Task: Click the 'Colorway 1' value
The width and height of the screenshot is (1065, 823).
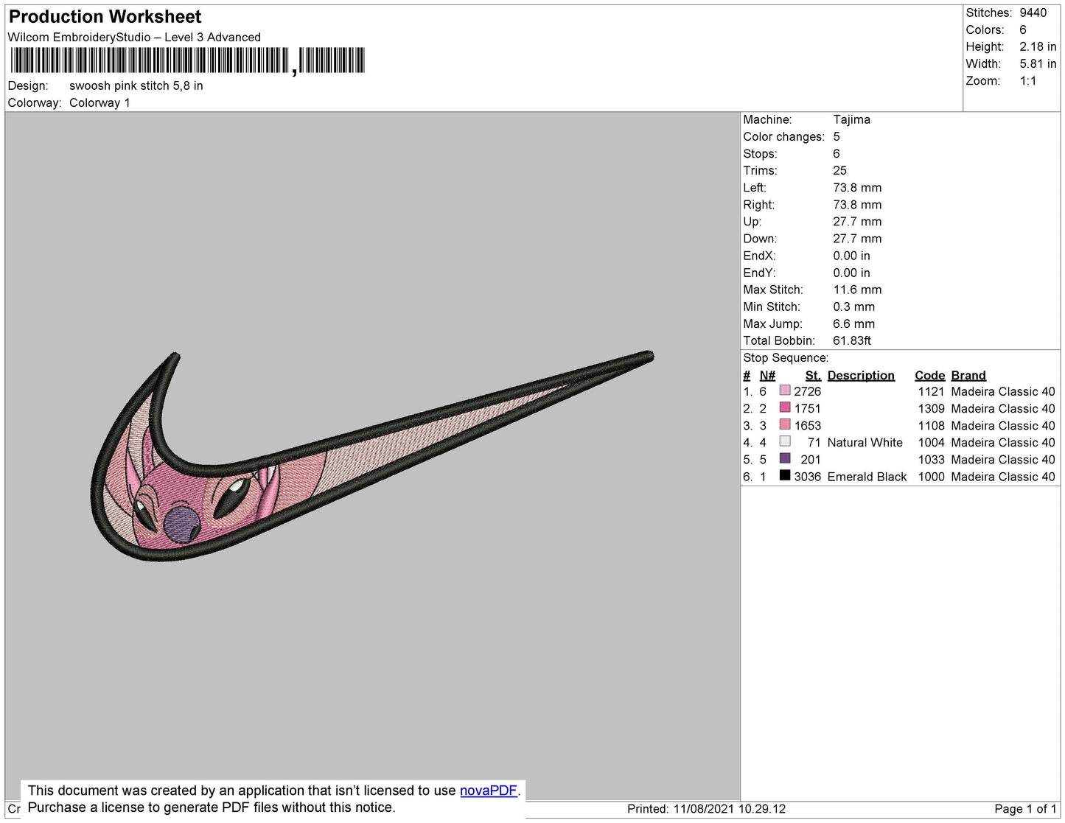Action: coord(99,103)
